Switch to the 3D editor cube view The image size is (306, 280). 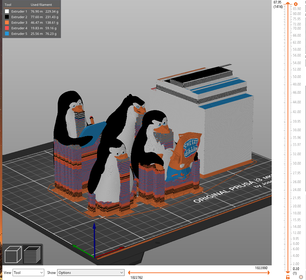click(13, 255)
